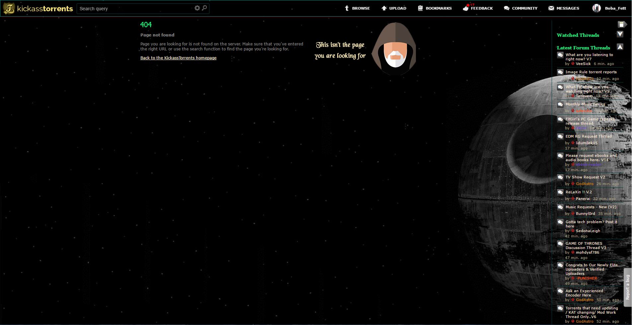Open the KickassTorrents home logo icon
The height and width of the screenshot is (325, 632).
[x=9, y=8]
